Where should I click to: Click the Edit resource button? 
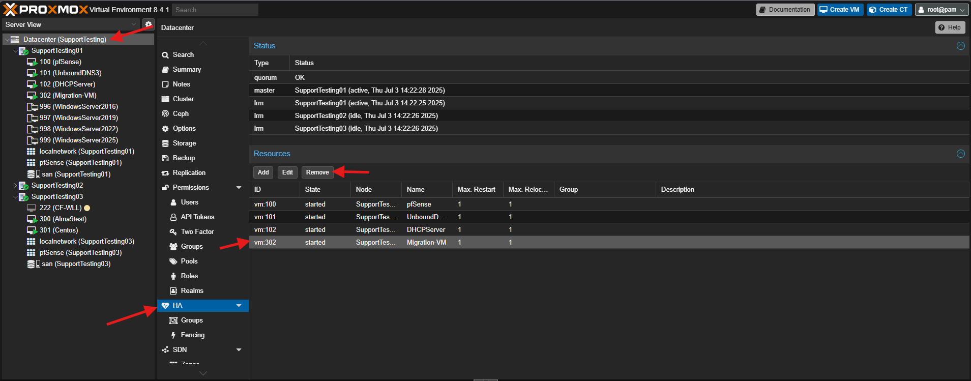[x=287, y=172]
